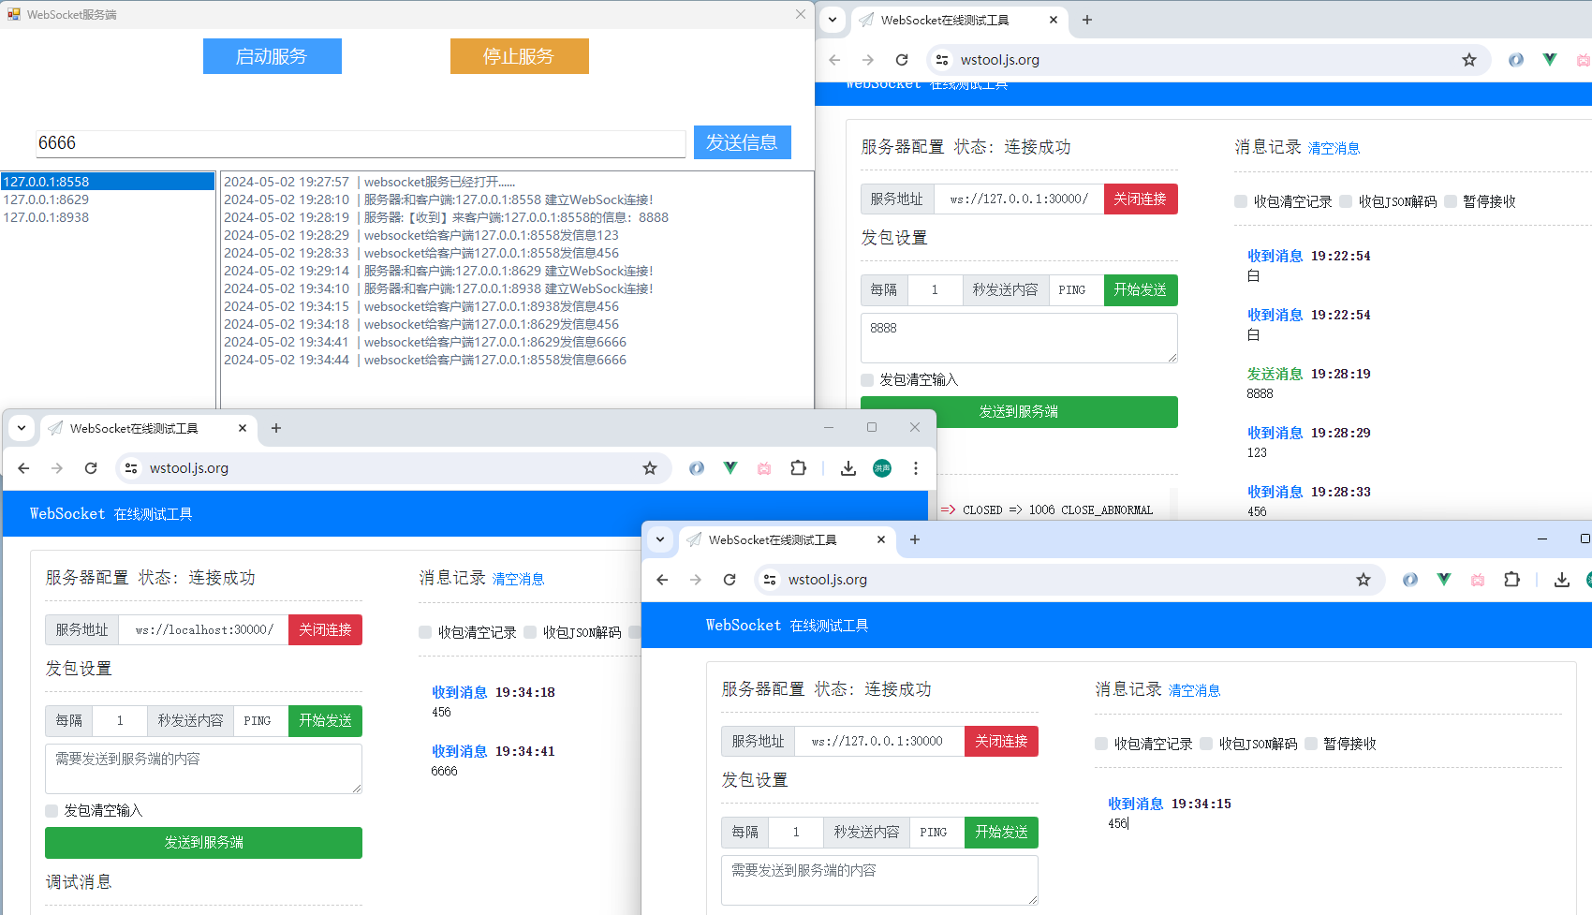This screenshot has width=1592, height=915.
Task: Open the extensions puzzle menu in the bottom-left browser
Action: pyautogui.click(x=798, y=468)
